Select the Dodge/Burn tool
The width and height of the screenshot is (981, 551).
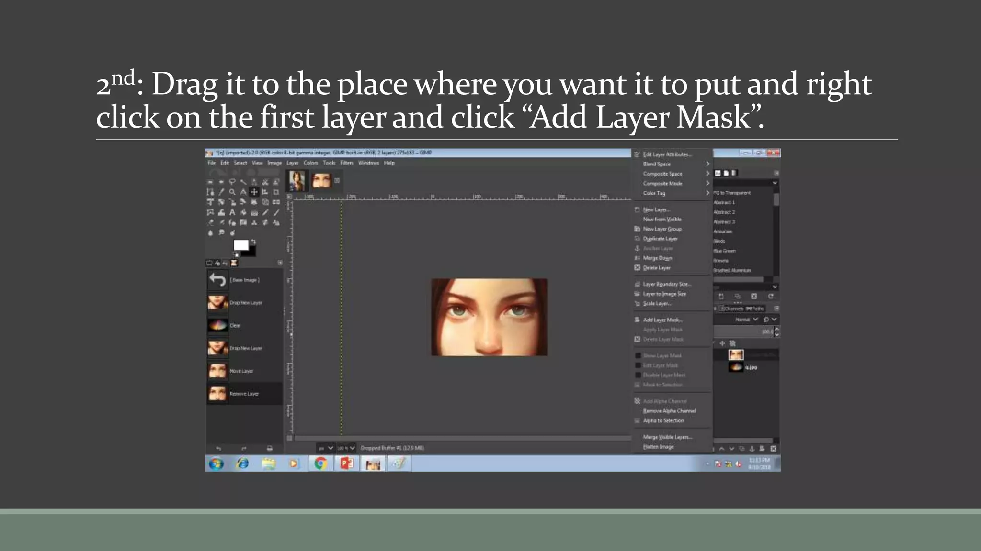point(232,233)
